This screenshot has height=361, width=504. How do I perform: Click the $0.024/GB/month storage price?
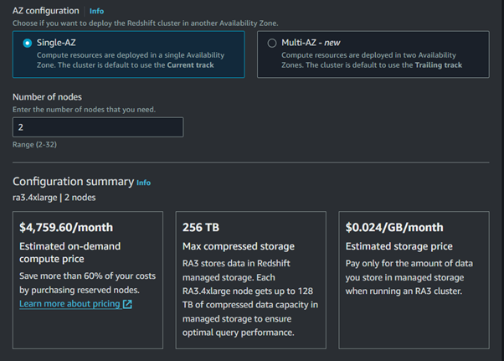coord(394,227)
